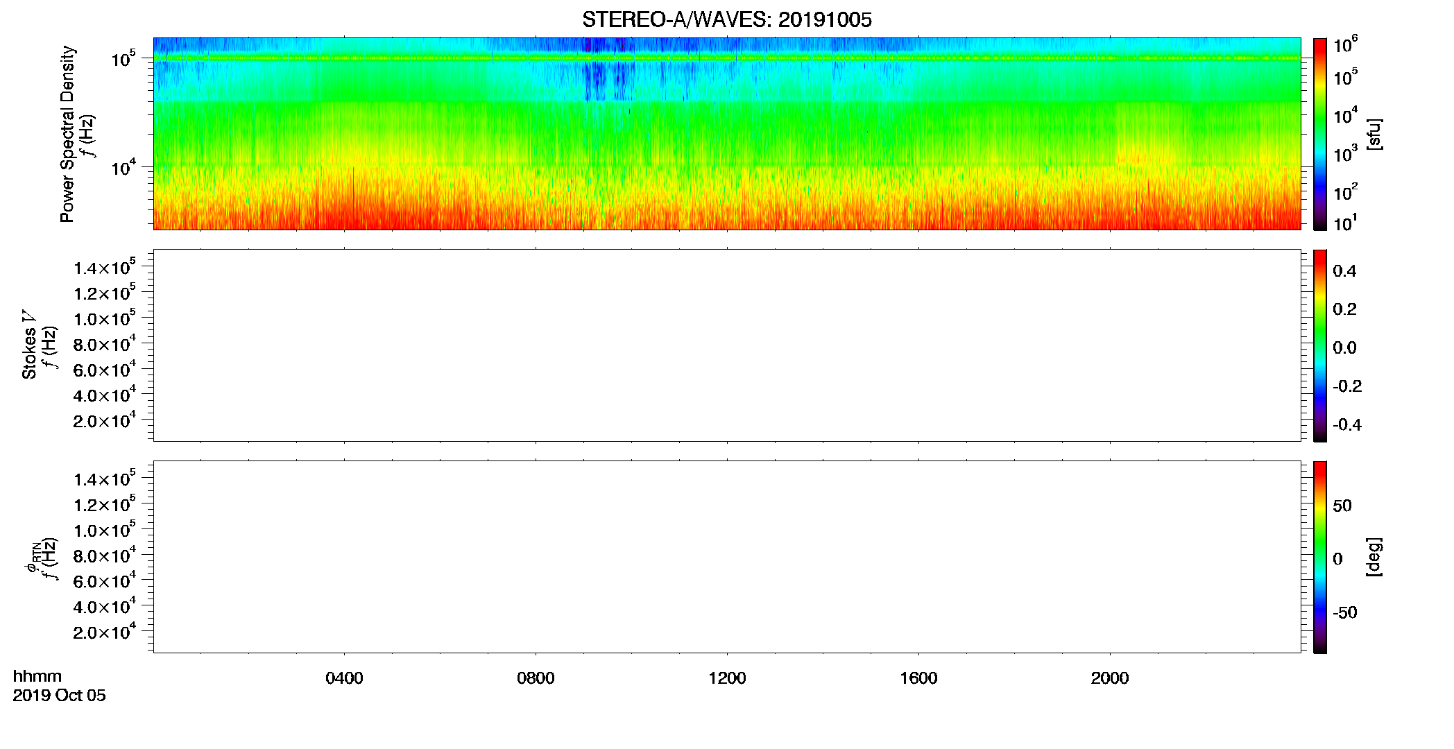Click the 0.0 label on Stokes V colorbar

point(1344,348)
